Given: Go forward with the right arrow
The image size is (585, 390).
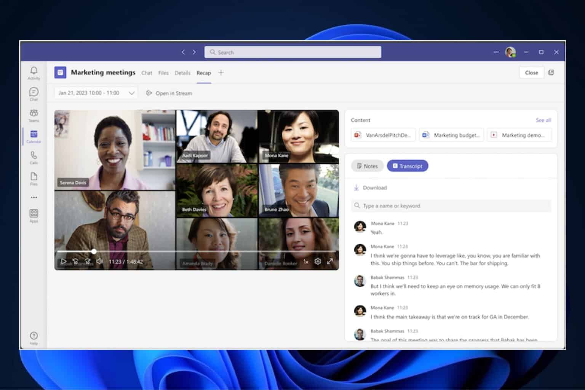Looking at the screenshot, I should click(x=194, y=52).
